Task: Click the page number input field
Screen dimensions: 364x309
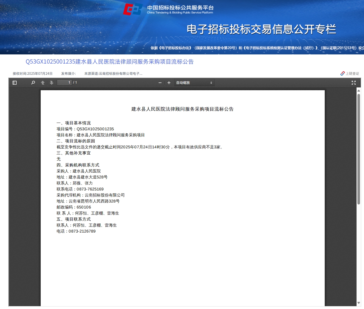Action: coord(64,82)
